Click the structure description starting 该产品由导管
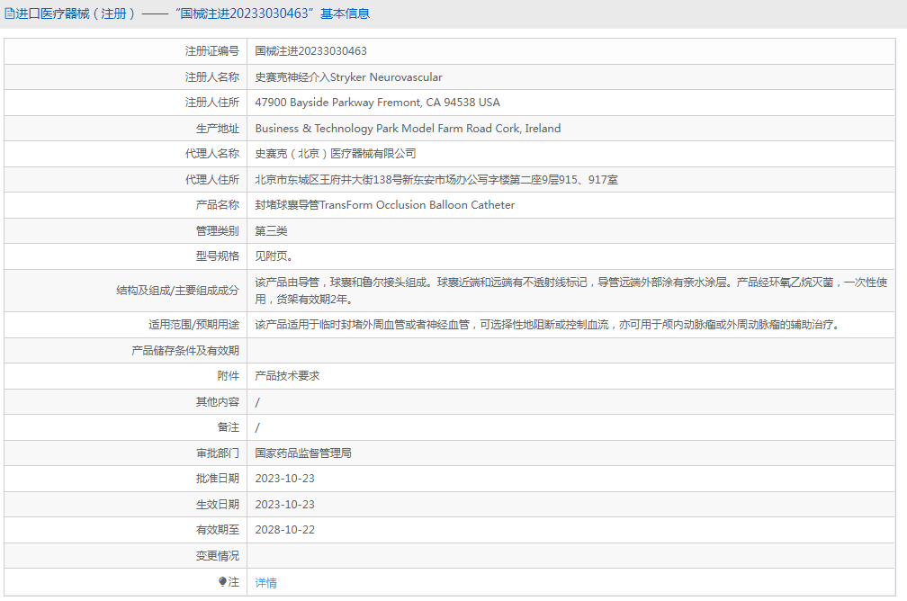Screen dimensions: 907x601 570,291
